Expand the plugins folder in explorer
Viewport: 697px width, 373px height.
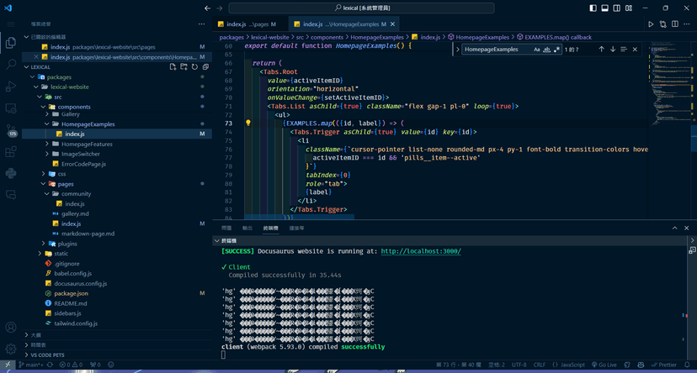point(44,244)
